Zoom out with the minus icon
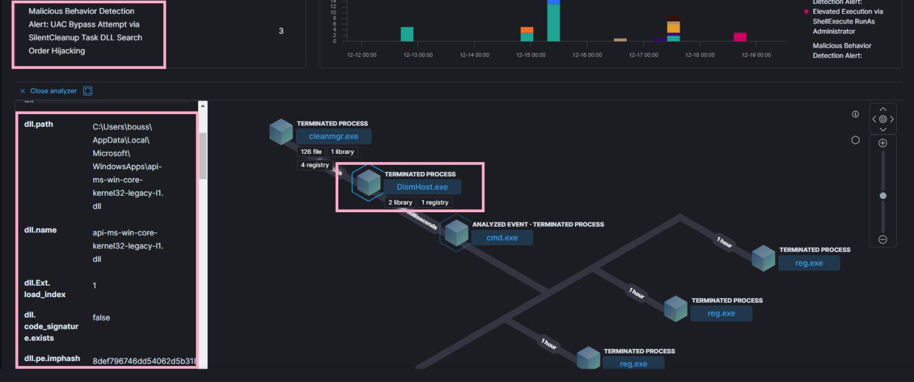 click(883, 239)
